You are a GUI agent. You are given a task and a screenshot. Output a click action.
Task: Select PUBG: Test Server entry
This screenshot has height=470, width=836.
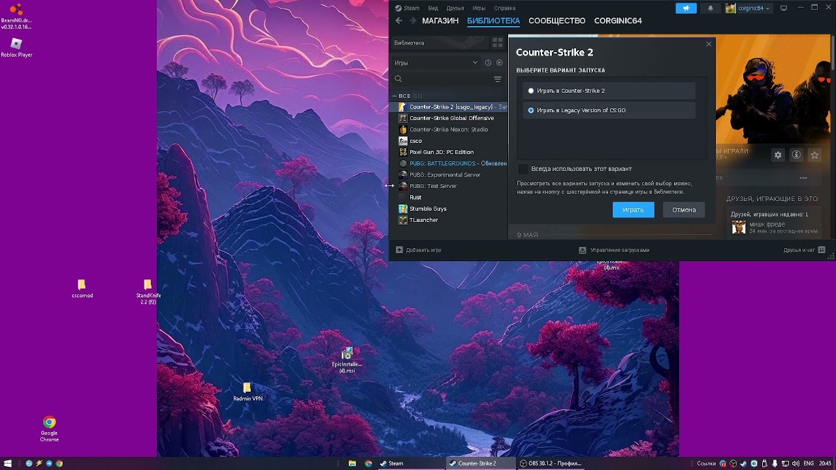pyautogui.click(x=449, y=186)
